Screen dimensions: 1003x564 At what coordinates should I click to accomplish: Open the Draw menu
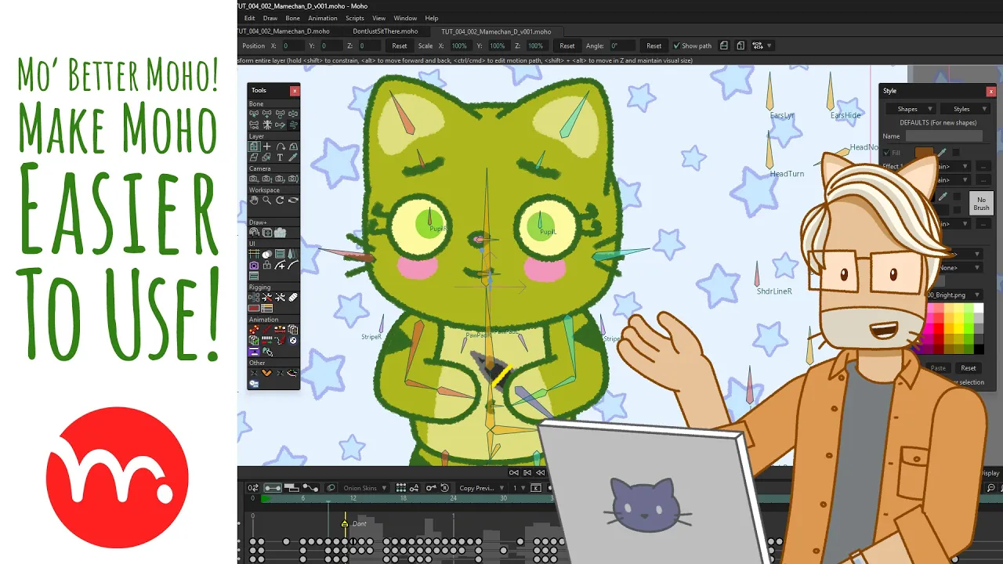click(x=270, y=18)
